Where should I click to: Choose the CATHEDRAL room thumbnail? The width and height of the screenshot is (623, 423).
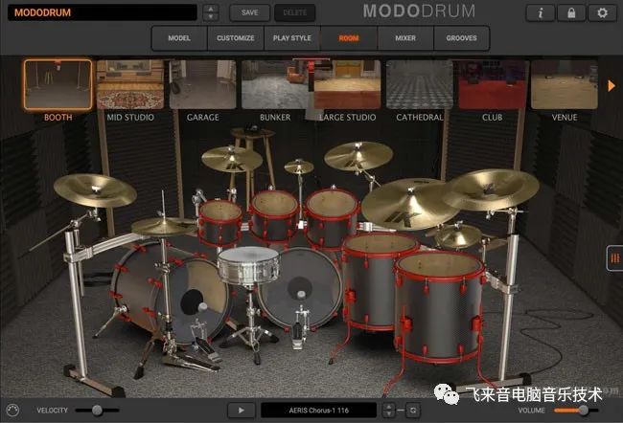point(420,84)
